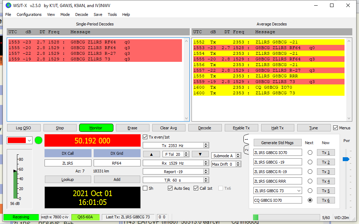Adjust the F Tol 20 spinner
The height and width of the screenshot is (224, 359).
[x=186, y=154]
